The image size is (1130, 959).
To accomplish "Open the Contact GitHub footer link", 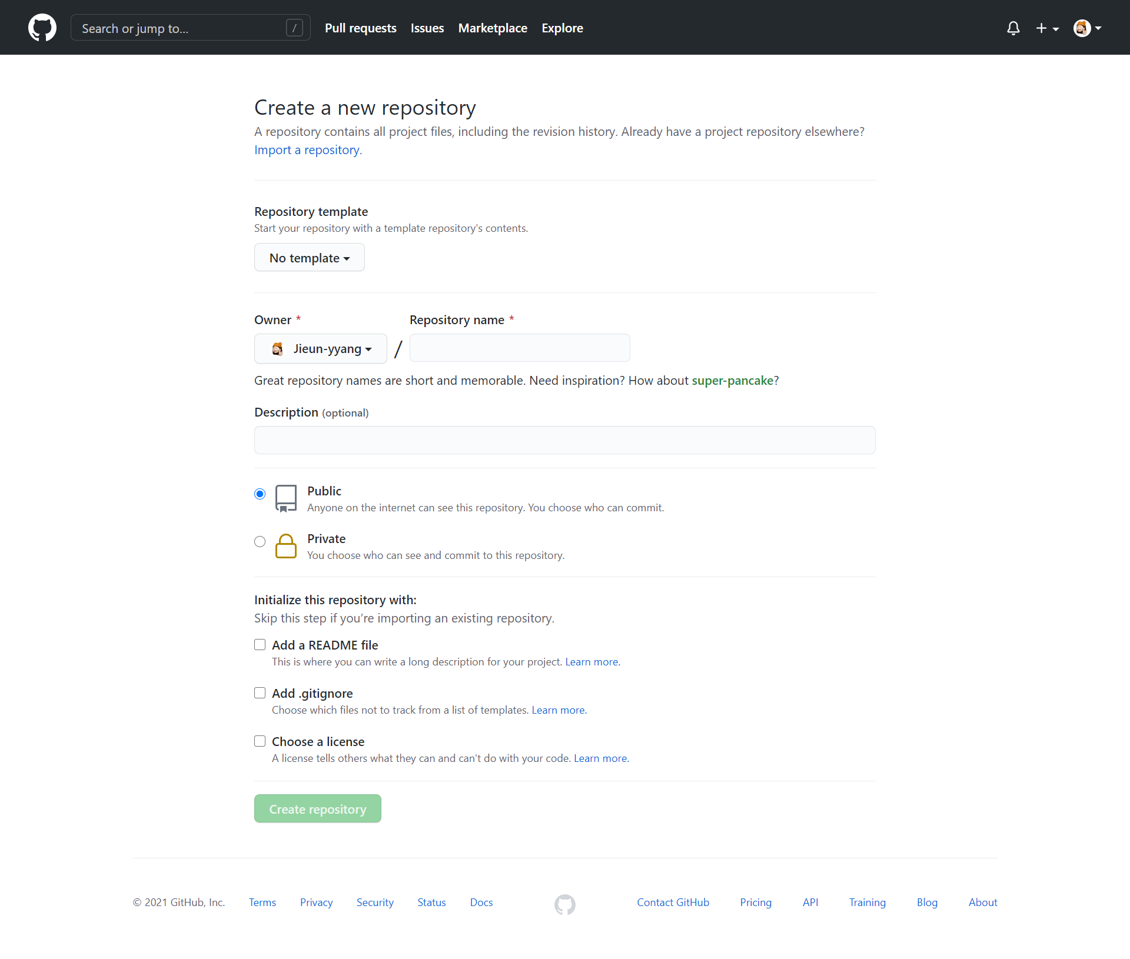I will [x=673, y=903].
